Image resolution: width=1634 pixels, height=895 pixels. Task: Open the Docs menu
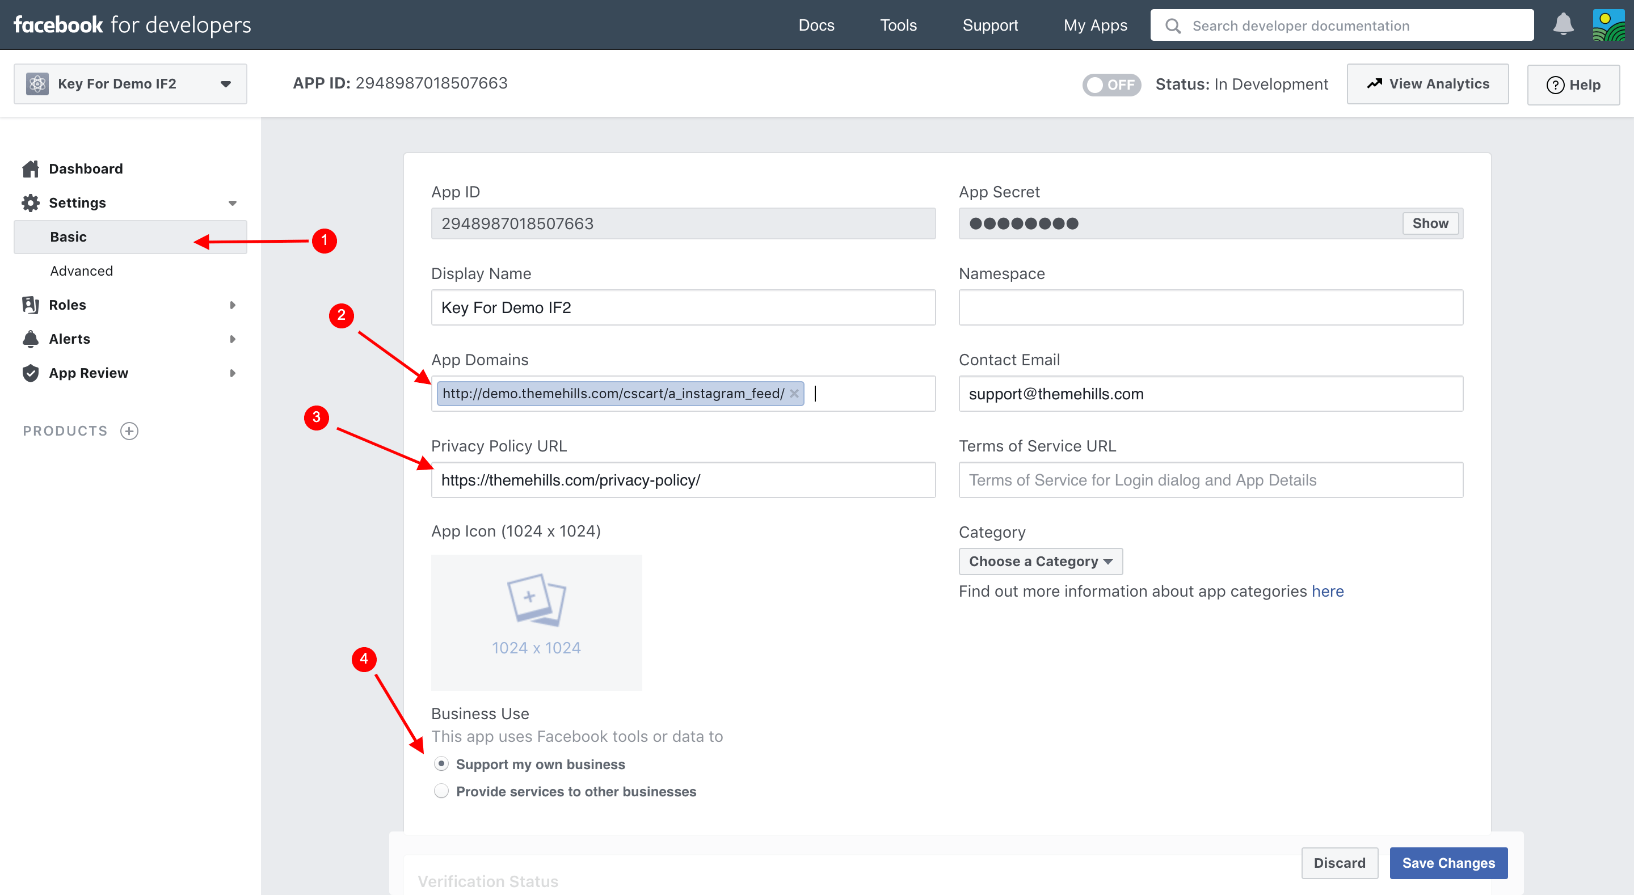coord(816,26)
